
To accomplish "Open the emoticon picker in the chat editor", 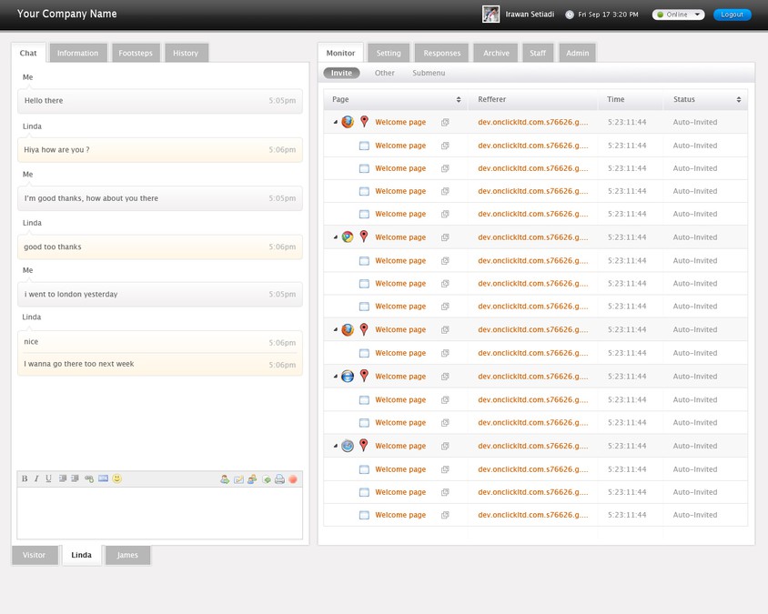I will click(x=116, y=478).
